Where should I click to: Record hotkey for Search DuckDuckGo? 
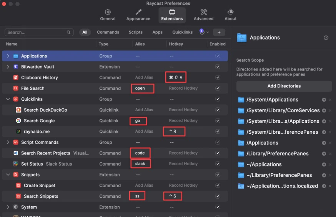pyautogui.click(x=183, y=110)
